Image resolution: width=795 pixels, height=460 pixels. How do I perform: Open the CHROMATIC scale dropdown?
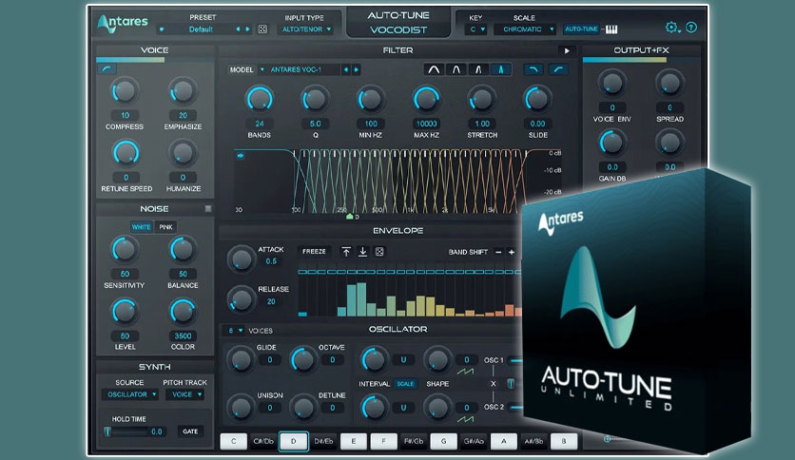click(525, 29)
